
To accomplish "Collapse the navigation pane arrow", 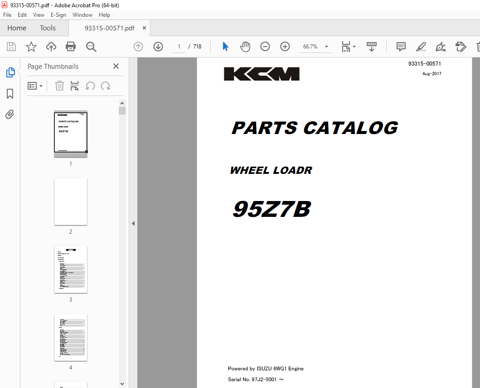I will 133,224.
